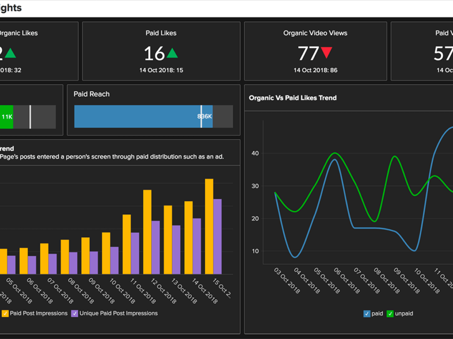Click the Organic Likes card header
Viewport: 453px width, 339px height.
(x=18, y=33)
